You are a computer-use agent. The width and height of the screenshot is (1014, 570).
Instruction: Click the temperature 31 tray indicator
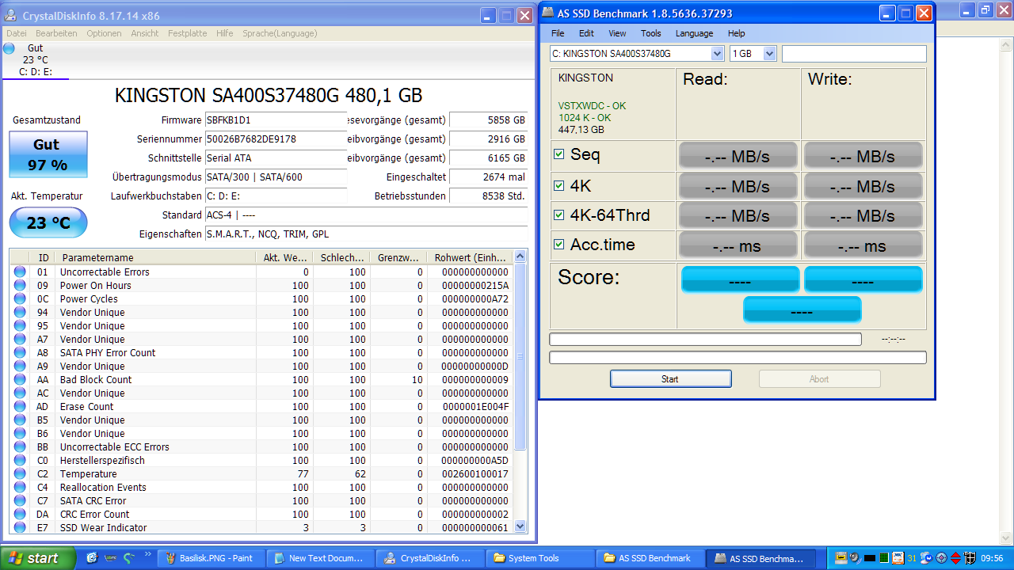[x=913, y=558]
